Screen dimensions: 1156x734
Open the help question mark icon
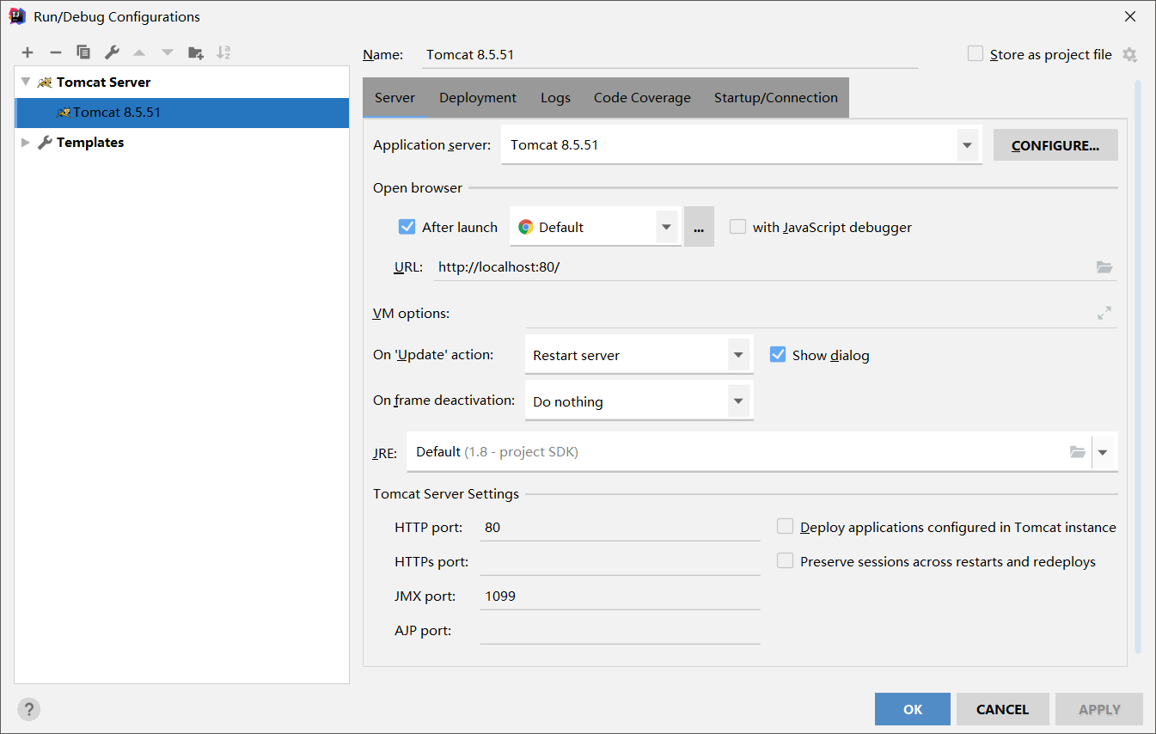tap(29, 709)
